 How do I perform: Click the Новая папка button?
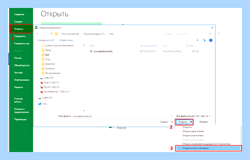[66, 40]
